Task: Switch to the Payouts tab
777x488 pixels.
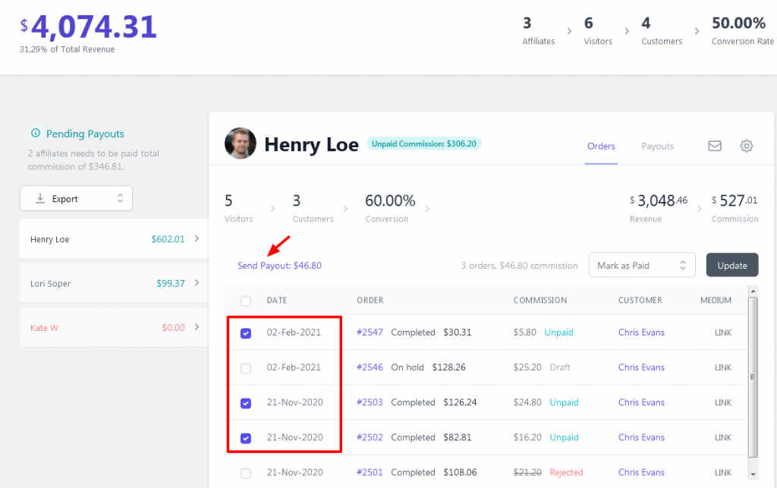Action: [657, 146]
